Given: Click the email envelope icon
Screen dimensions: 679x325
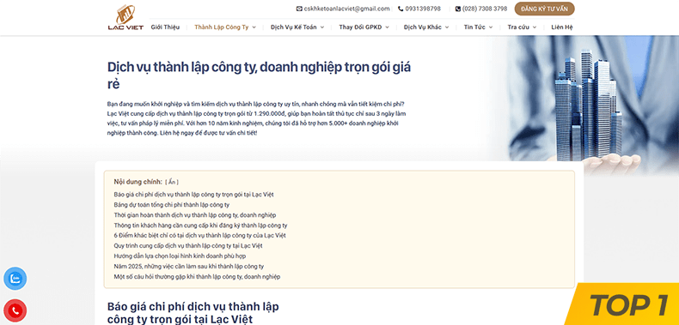Looking at the screenshot, I should (x=299, y=9).
